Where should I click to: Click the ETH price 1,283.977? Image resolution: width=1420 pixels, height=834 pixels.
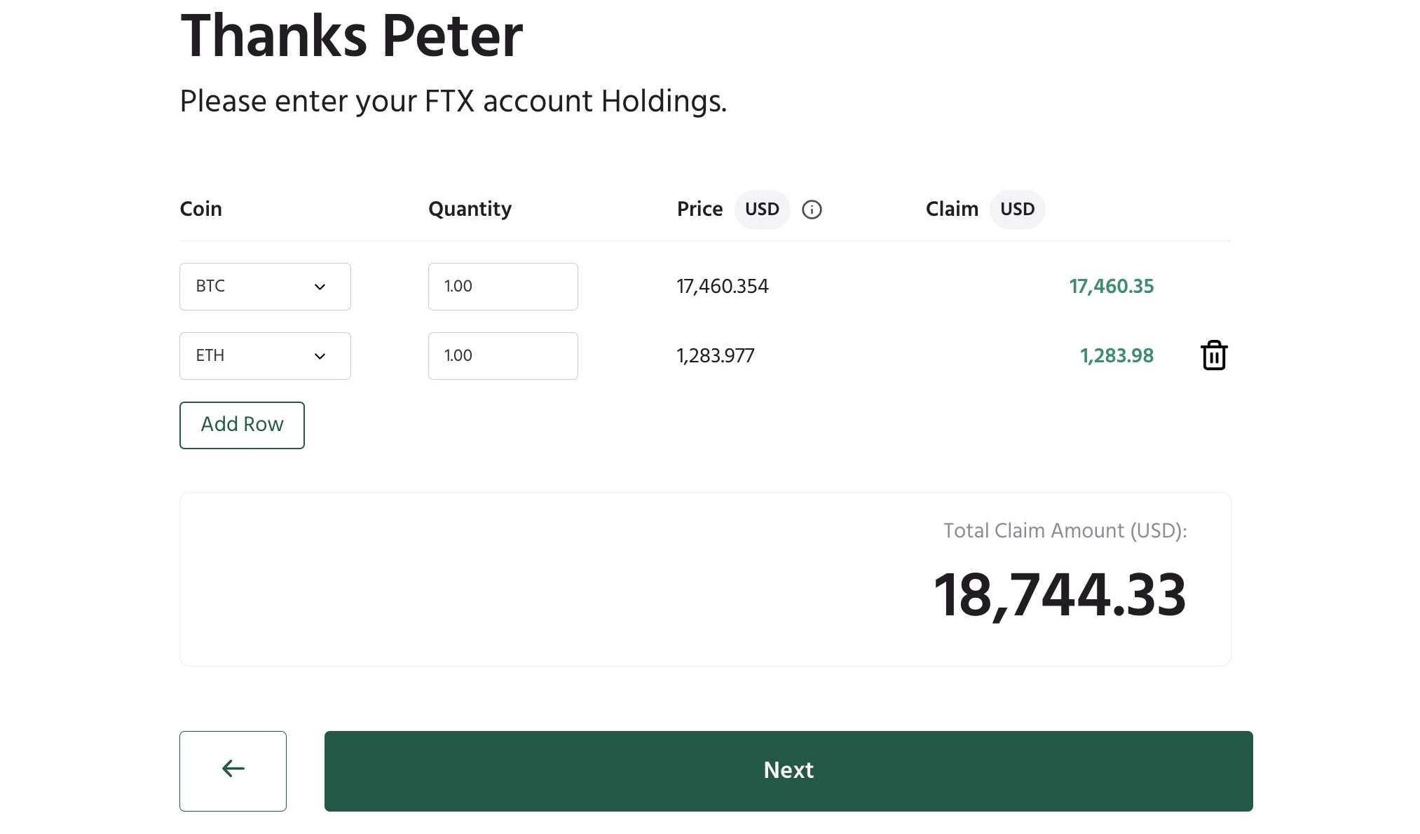pyautogui.click(x=716, y=356)
